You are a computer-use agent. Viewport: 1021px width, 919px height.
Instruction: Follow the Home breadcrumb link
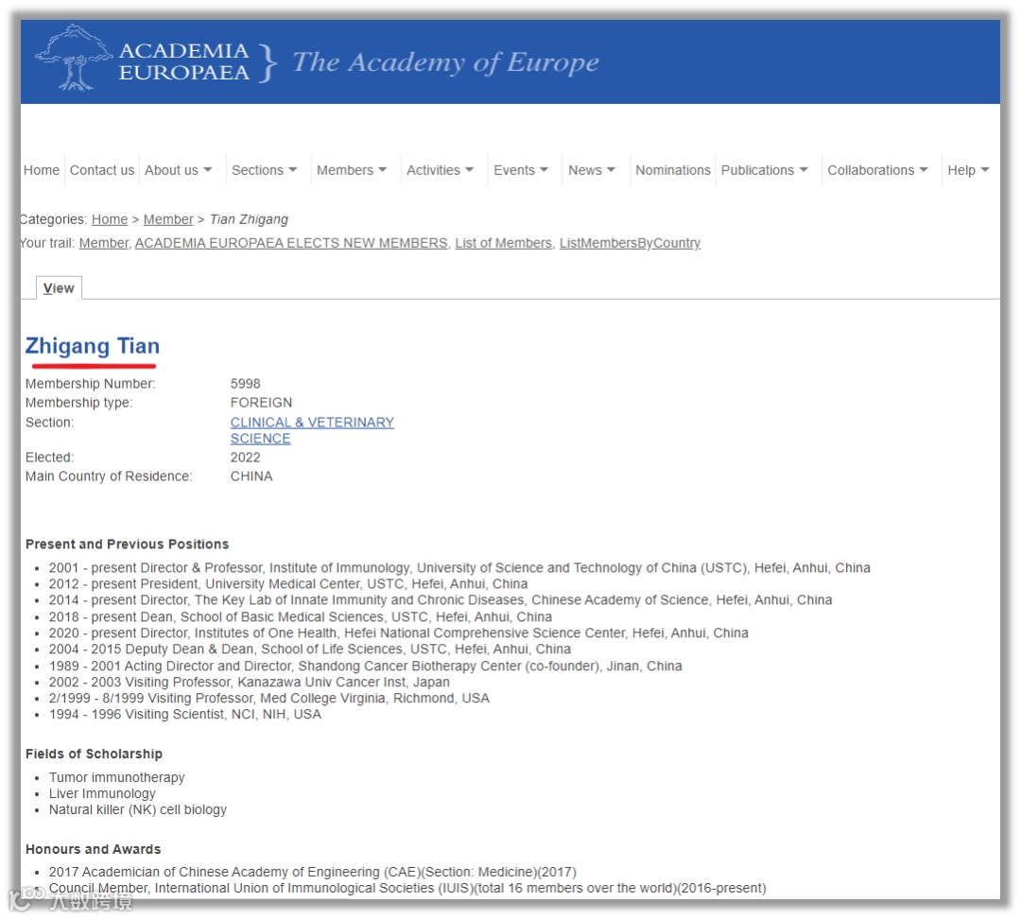pyautogui.click(x=110, y=219)
